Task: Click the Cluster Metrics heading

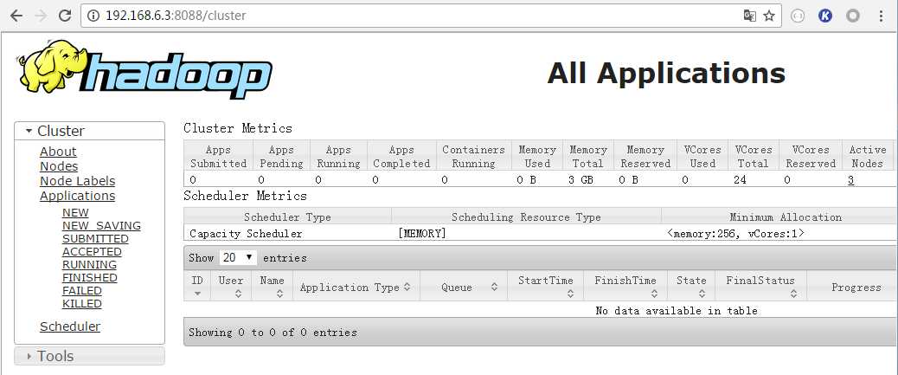Action: pos(238,128)
